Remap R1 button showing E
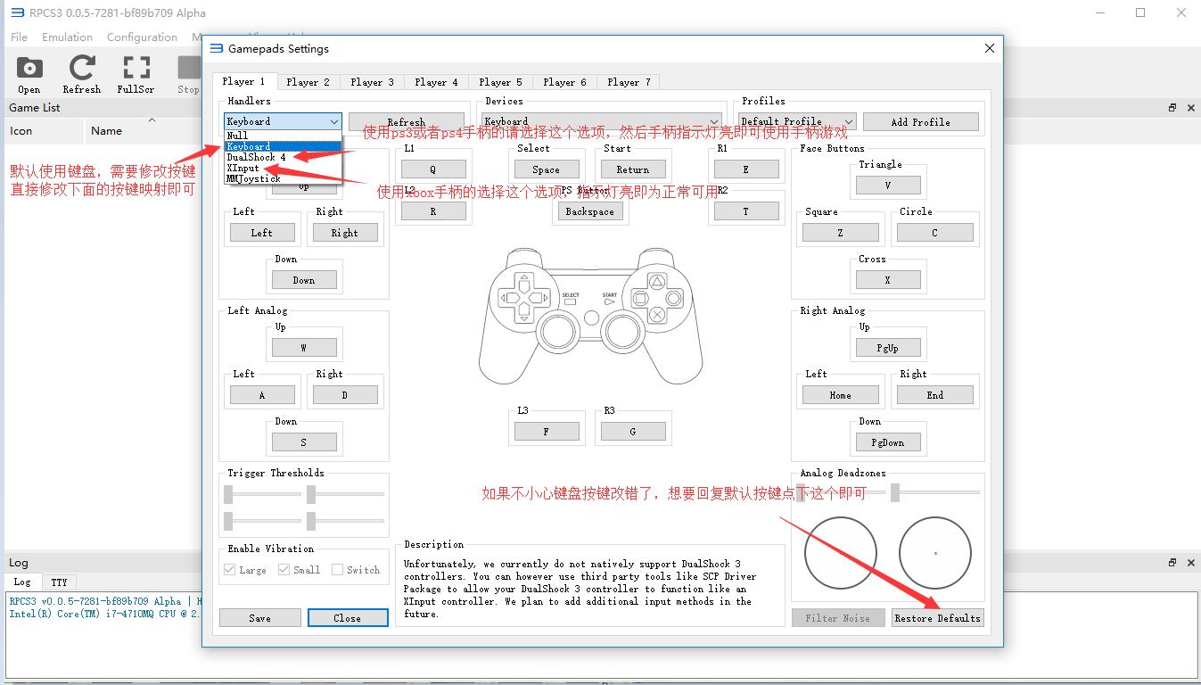This screenshot has height=685, width=1201. 745,169
